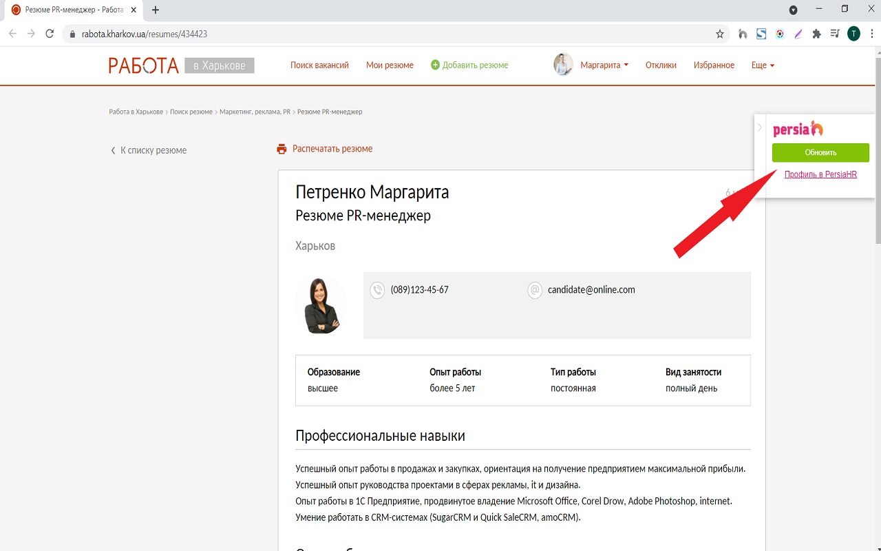
Task: Open the browser Extensions puzzle icon
Action: point(816,33)
